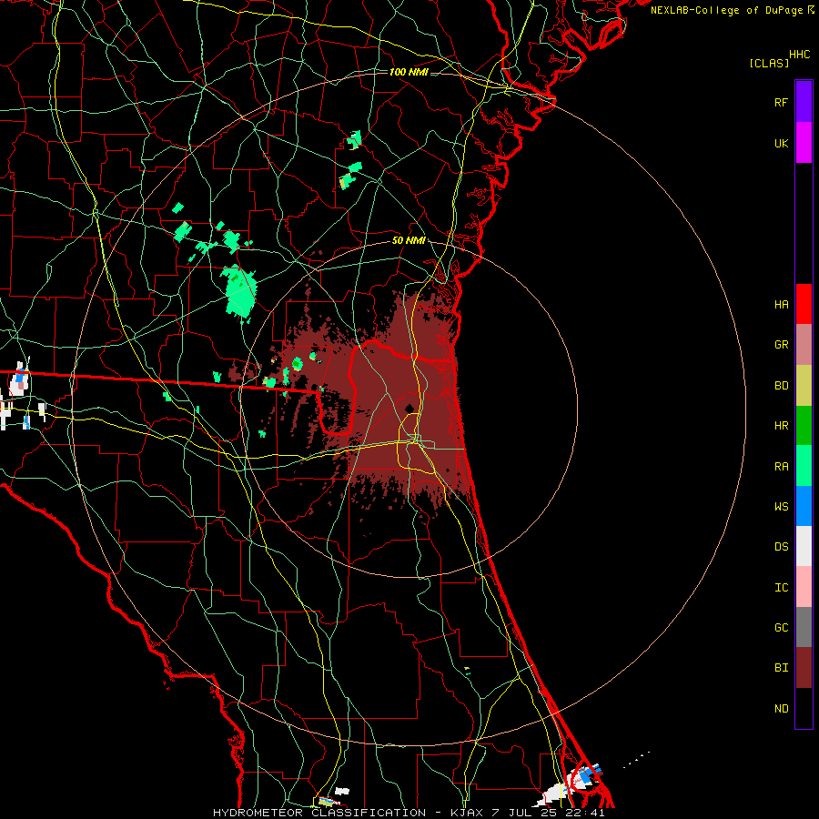This screenshot has height=819, width=819.
Task: Click the 100 NMI range ring label
Action: click(409, 72)
